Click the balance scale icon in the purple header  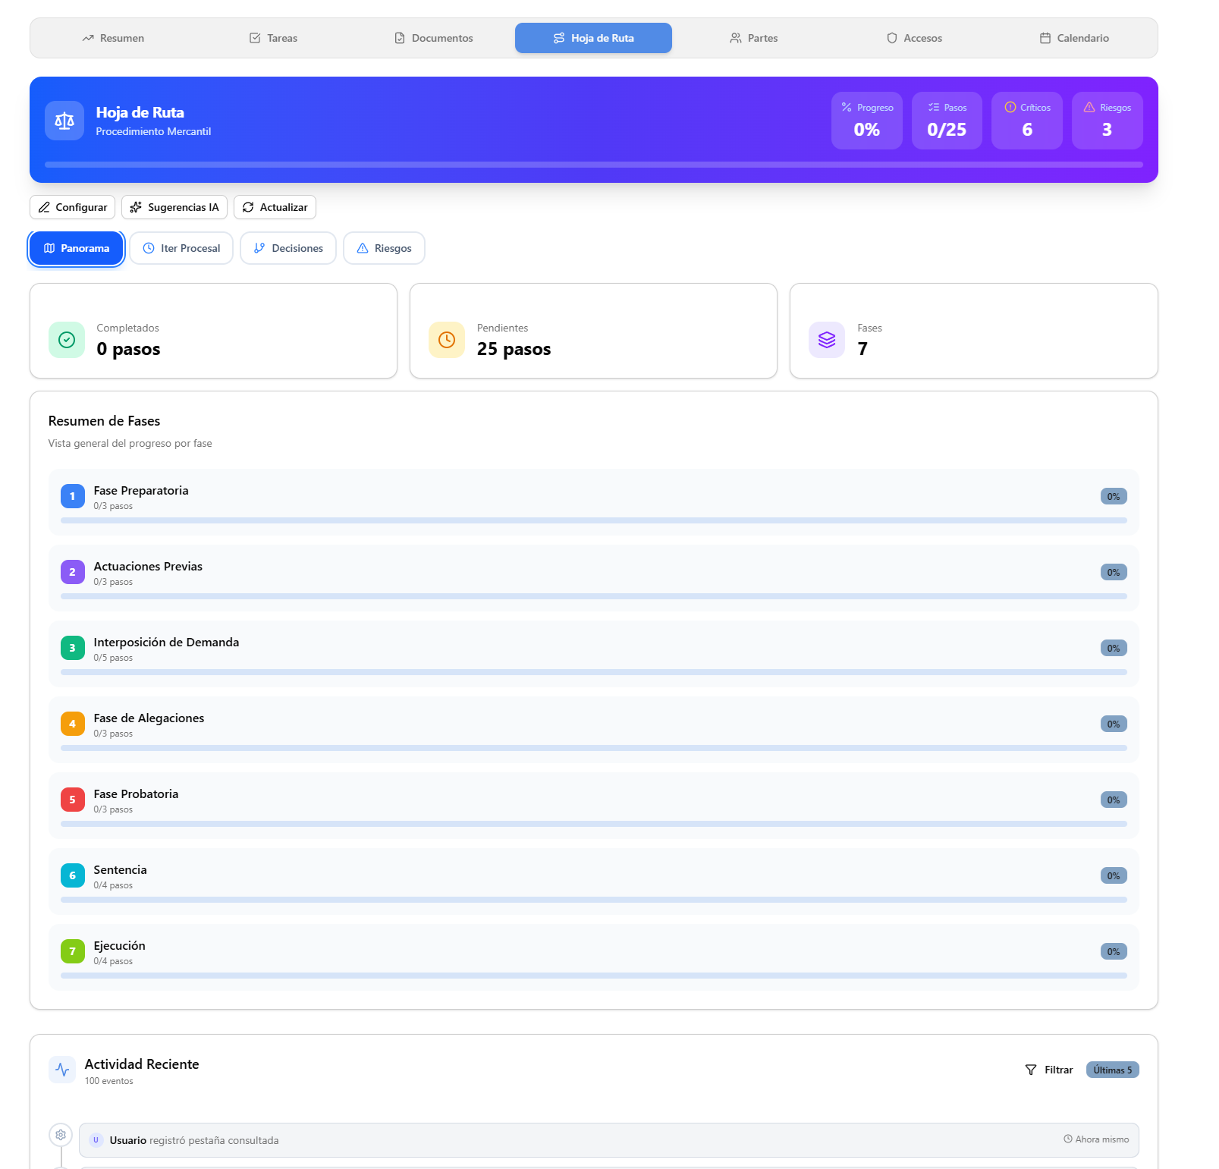[x=64, y=120]
